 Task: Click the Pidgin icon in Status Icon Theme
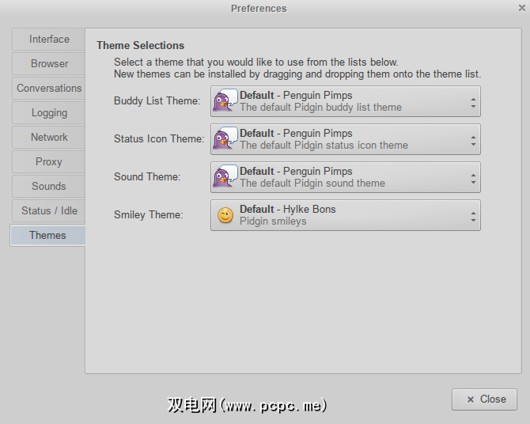pyautogui.click(x=225, y=138)
